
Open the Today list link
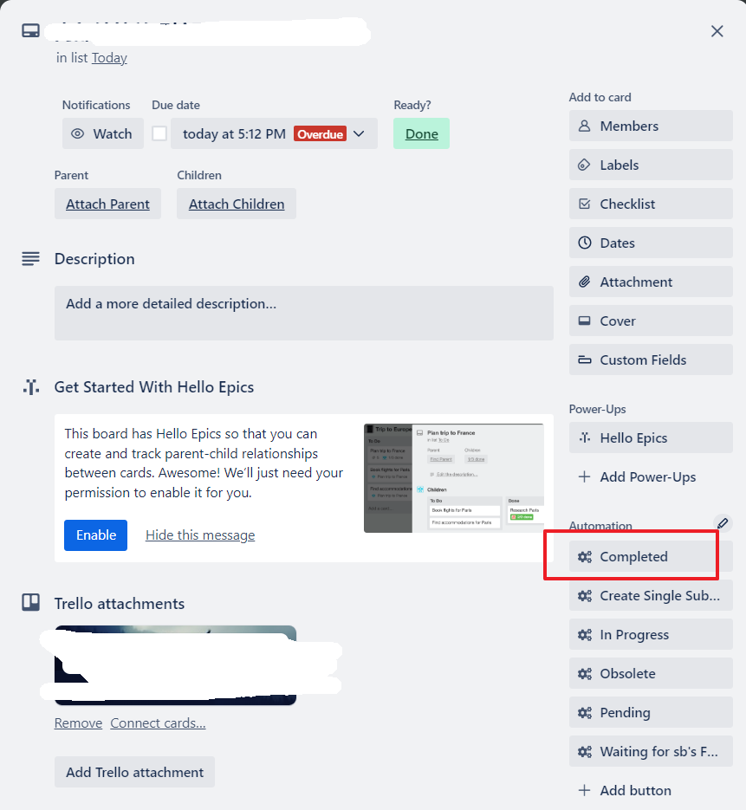click(109, 58)
